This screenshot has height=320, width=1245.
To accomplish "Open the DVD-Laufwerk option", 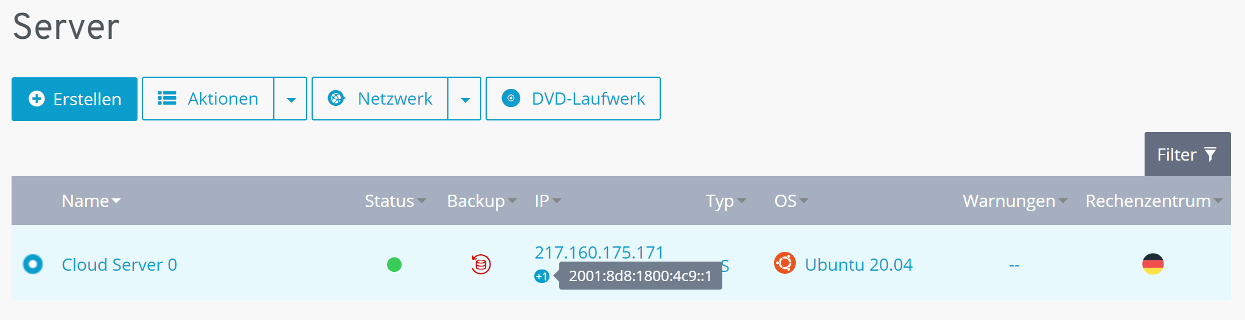I will coord(573,99).
